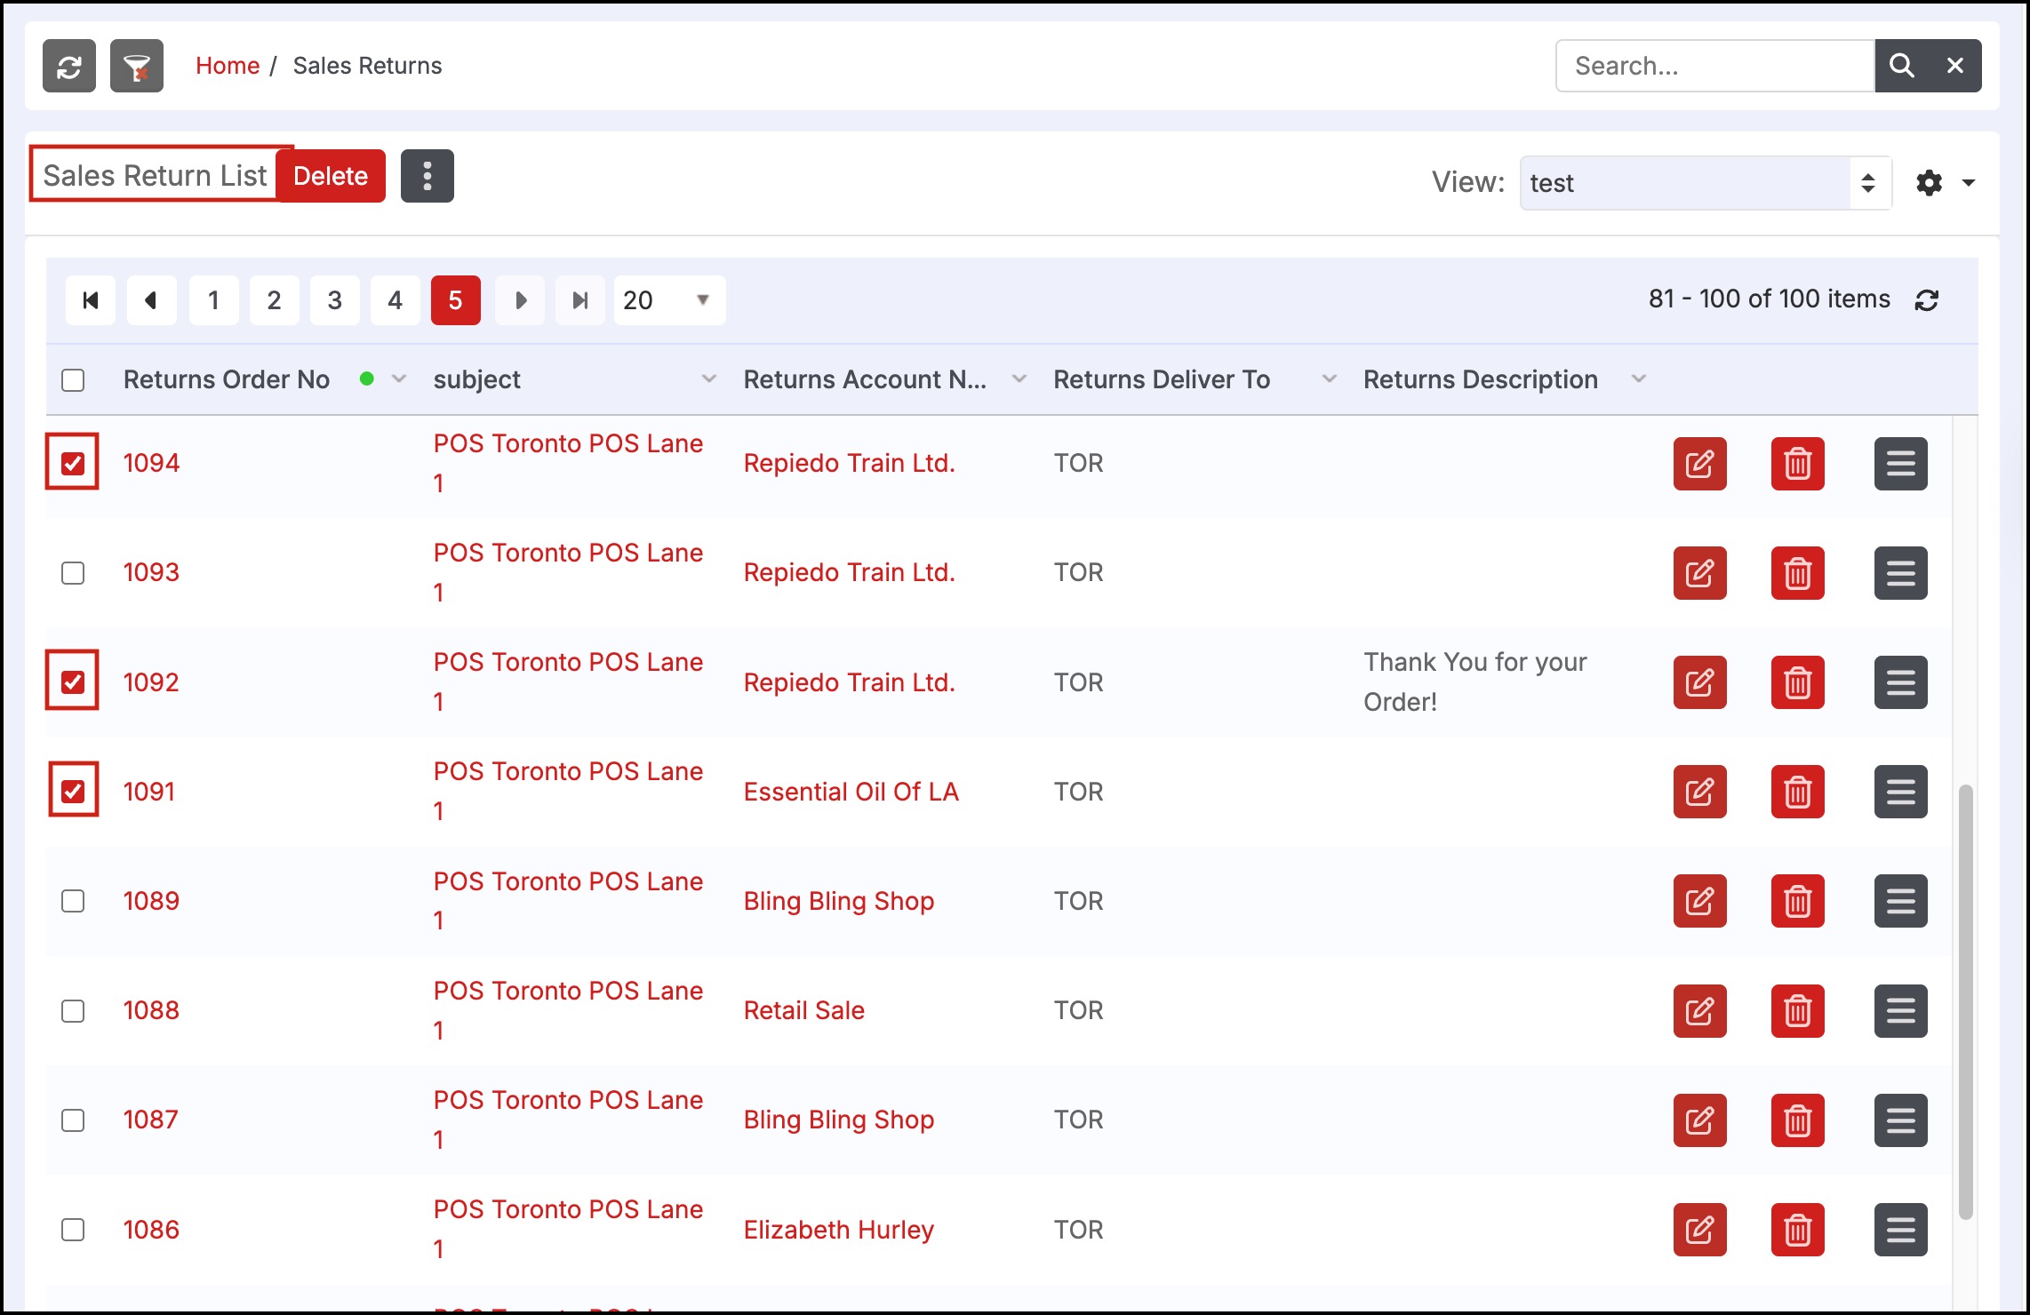The width and height of the screenshot is (2030, 1315).
Task: Click the pager refresh icon beside item count
Action: click(x=1927, y=300)
